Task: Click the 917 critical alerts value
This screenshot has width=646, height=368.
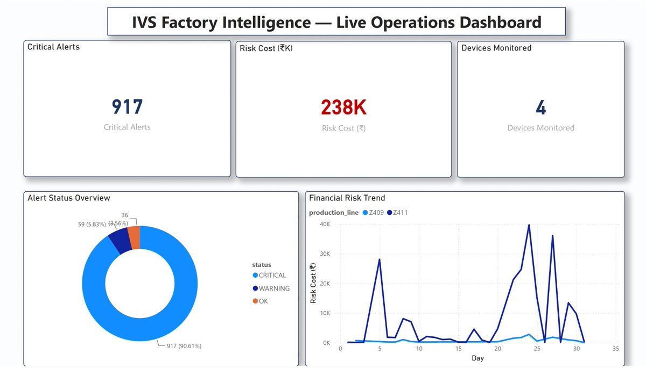Action: pyautogui.click(x=127, y=107)
